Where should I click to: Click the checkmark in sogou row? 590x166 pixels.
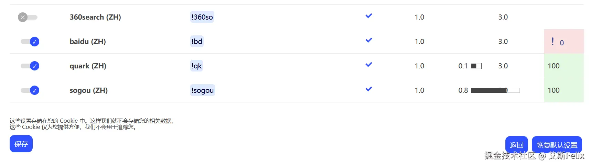pos(368,89)
